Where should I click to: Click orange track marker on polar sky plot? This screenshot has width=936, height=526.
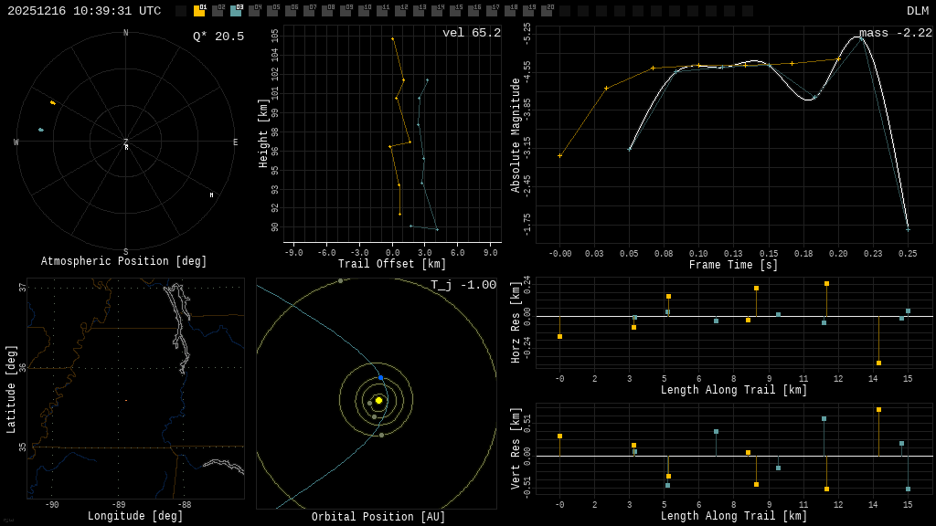[52, 102]
